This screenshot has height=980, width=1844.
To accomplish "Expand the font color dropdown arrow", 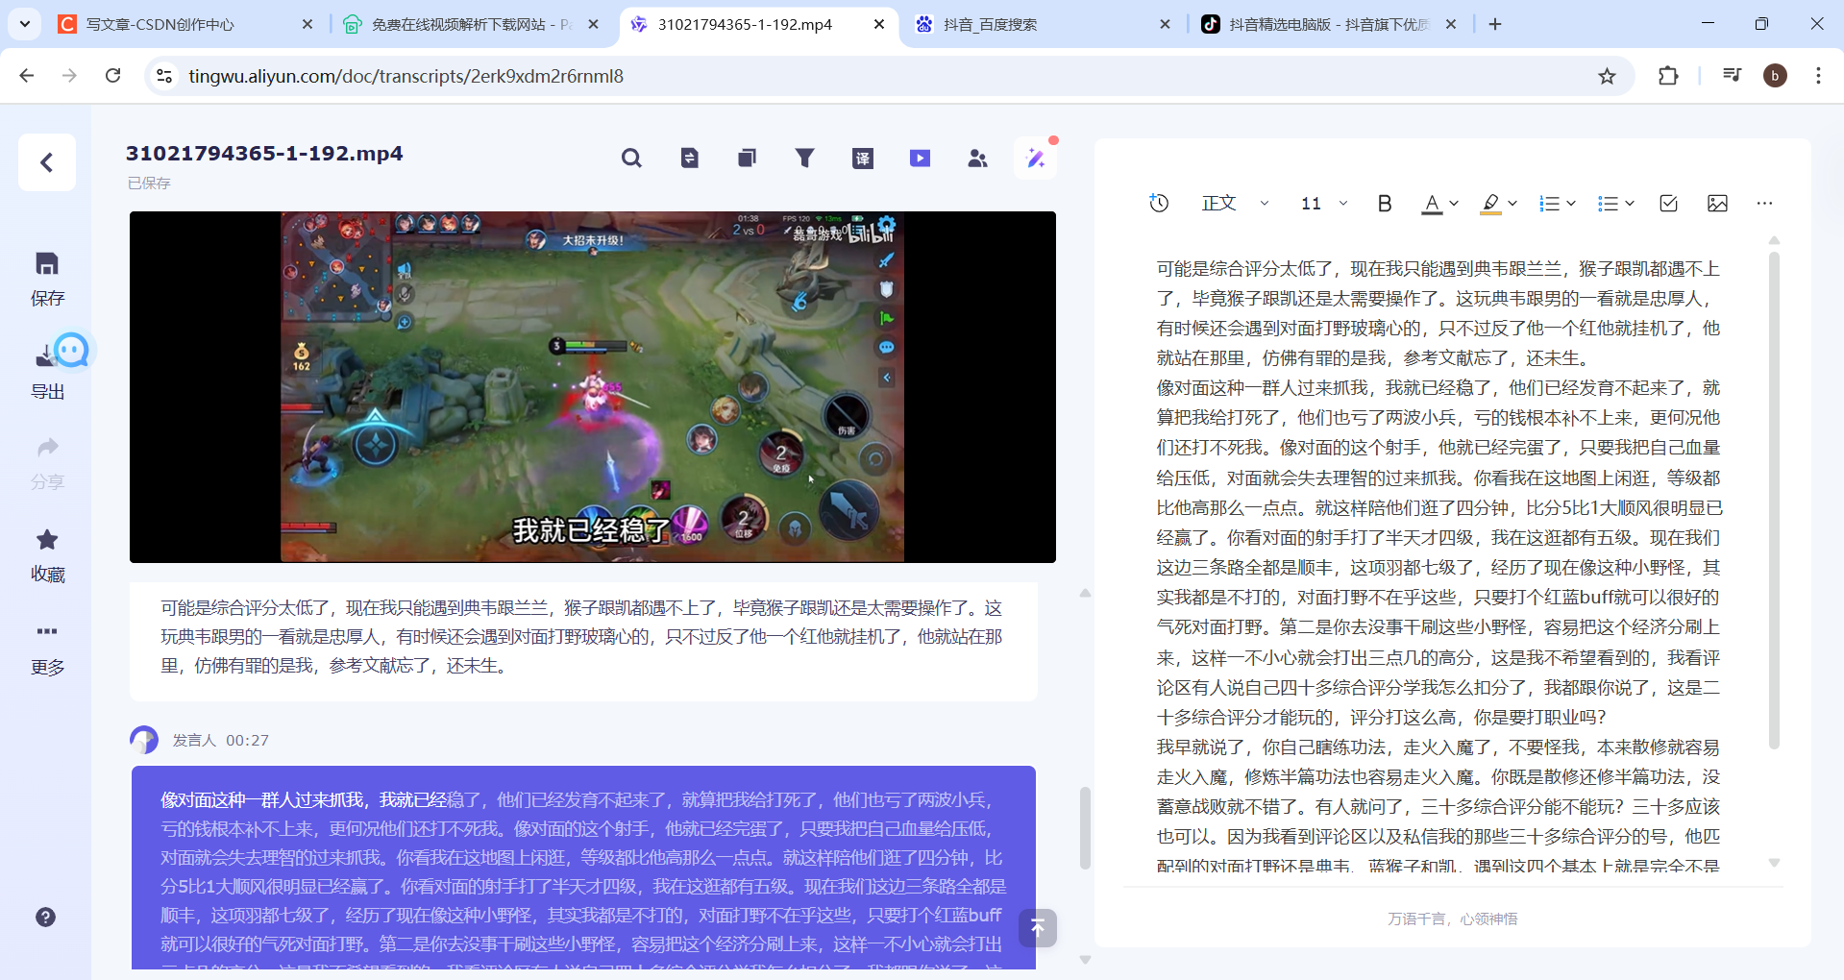I will (x=1454, y=203).
